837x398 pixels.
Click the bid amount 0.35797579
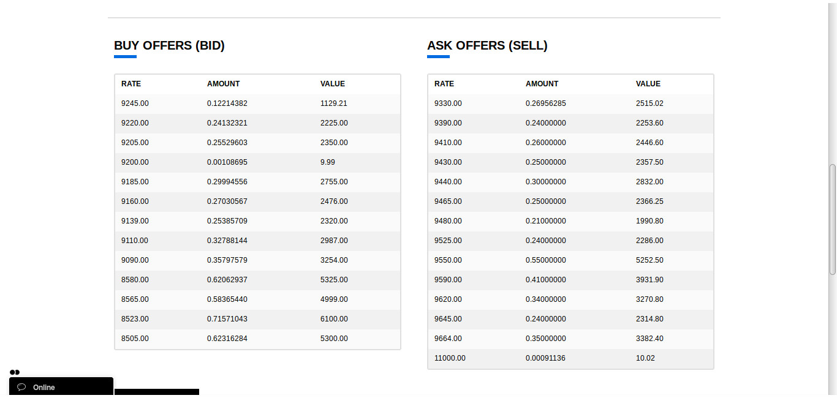[227, 260]
